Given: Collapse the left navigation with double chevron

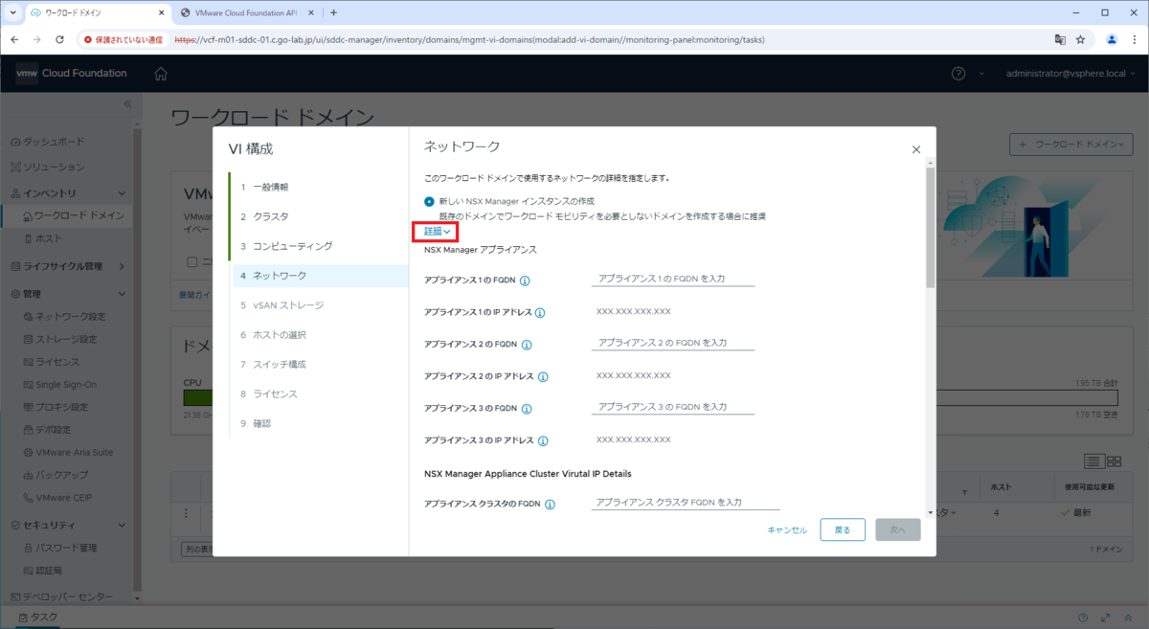Looking at the screenshot, I should [x=128, y=102].
